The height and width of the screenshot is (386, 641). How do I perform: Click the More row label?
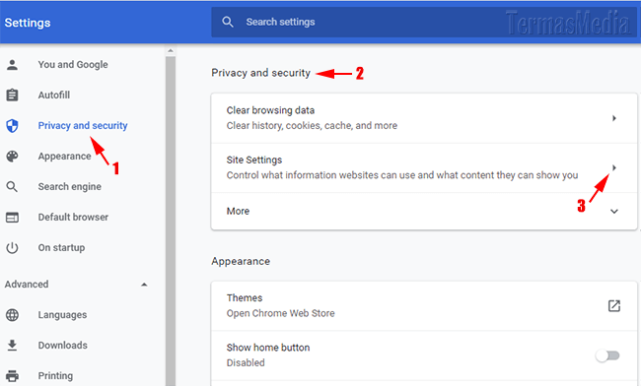(238, 212)
